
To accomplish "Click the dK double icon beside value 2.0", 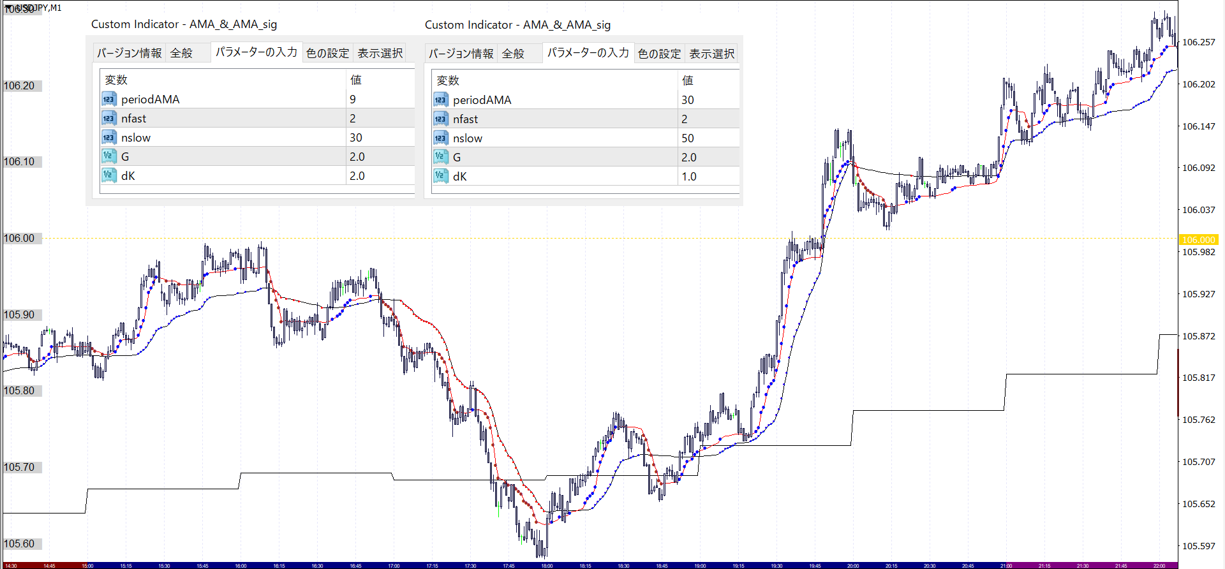I will click(108, 175).
